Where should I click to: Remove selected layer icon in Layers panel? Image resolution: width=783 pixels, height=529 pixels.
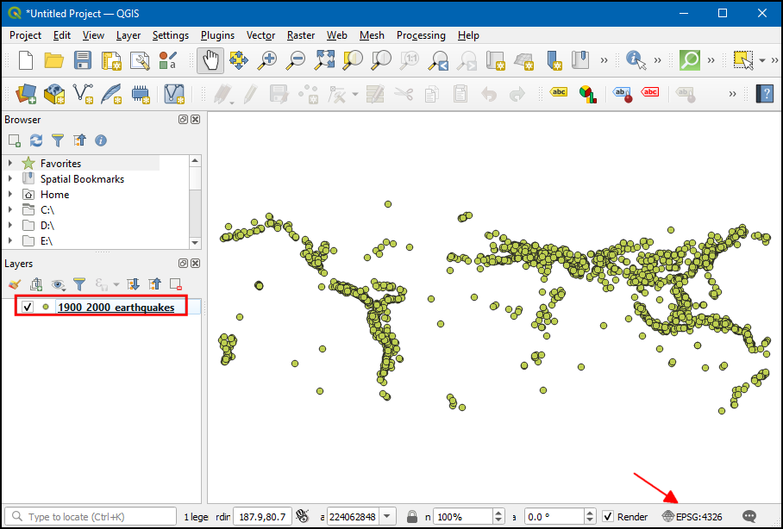[176, 283]
